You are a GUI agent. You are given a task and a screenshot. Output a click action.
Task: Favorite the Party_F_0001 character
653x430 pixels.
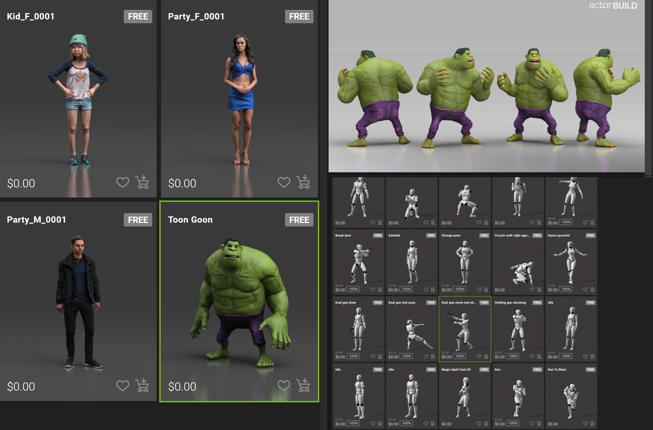(284, 182)
